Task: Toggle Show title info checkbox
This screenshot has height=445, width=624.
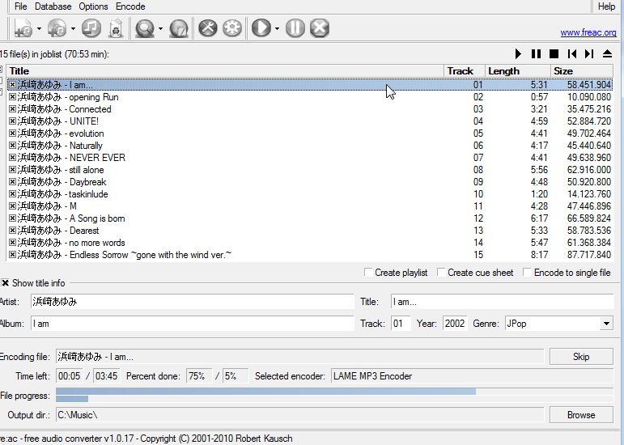Action: click(x=5, y=283)
